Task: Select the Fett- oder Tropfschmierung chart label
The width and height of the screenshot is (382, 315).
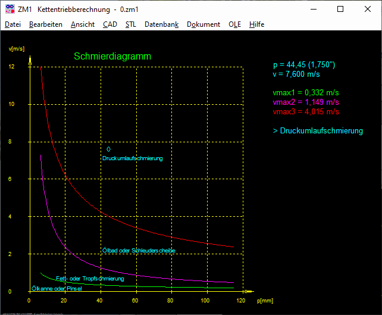Action: point(90,279)
